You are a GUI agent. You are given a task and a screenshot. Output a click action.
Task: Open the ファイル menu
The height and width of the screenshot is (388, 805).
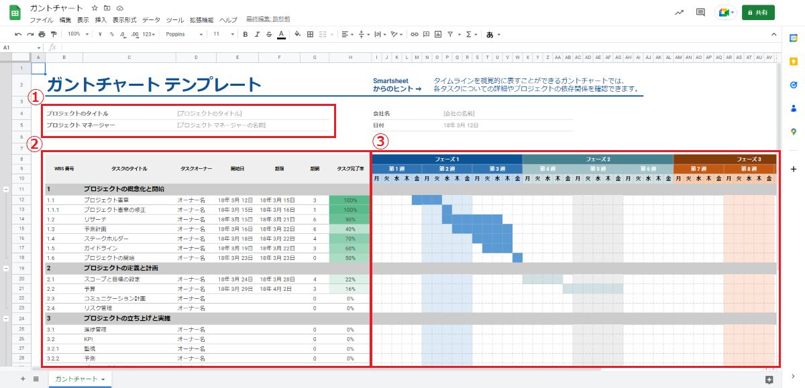[x=40, y=20]
